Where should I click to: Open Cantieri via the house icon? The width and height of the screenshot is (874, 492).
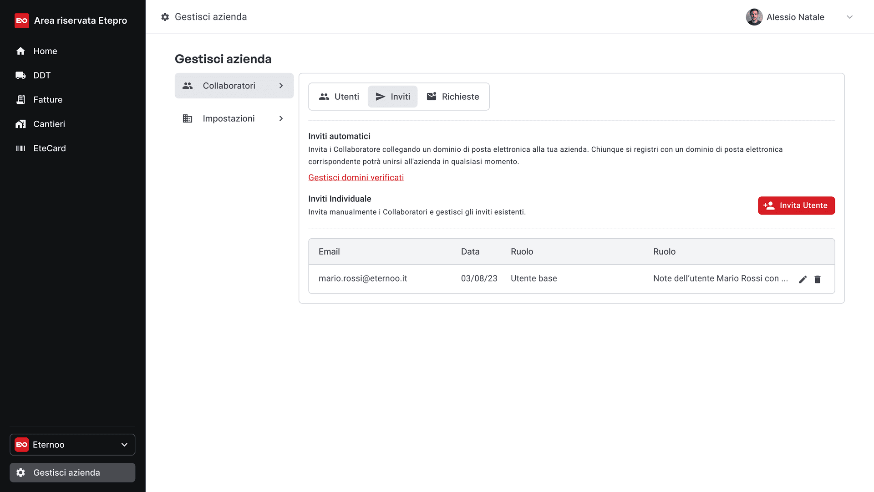click(x=20, y=124)
